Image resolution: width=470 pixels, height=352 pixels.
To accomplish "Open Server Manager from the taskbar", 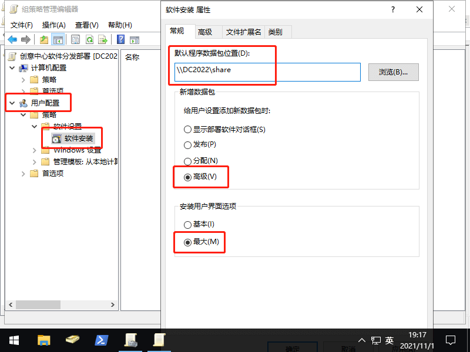I will (72, 340).
